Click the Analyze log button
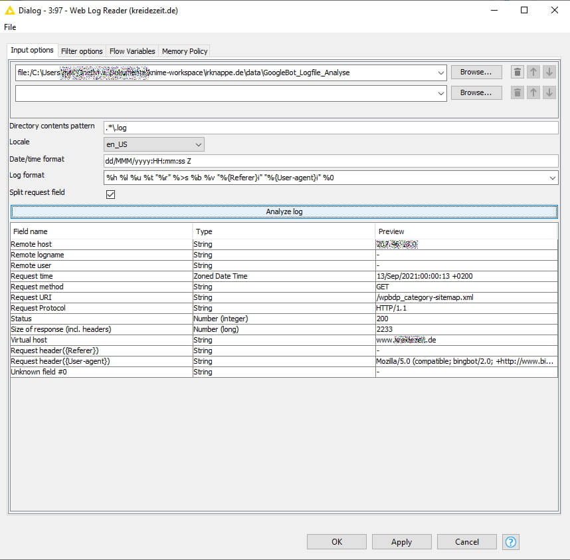 (x=284, y=211)
